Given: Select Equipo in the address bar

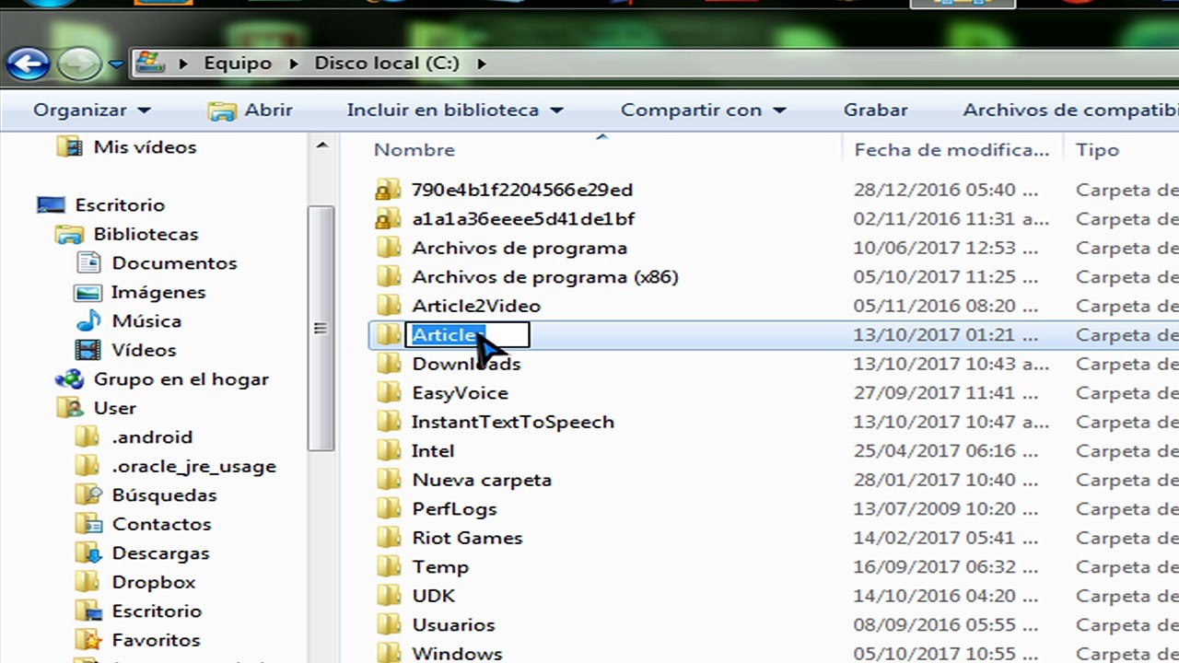Looking at the screenshot, I should (x=238, y=64).
